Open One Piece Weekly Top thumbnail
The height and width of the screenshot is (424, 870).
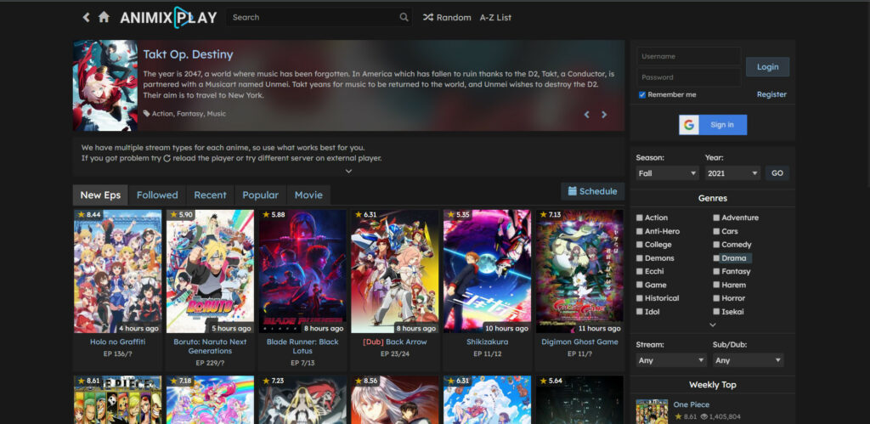(652, 411)
